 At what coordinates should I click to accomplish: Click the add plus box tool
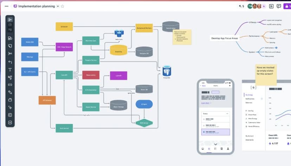10,123
